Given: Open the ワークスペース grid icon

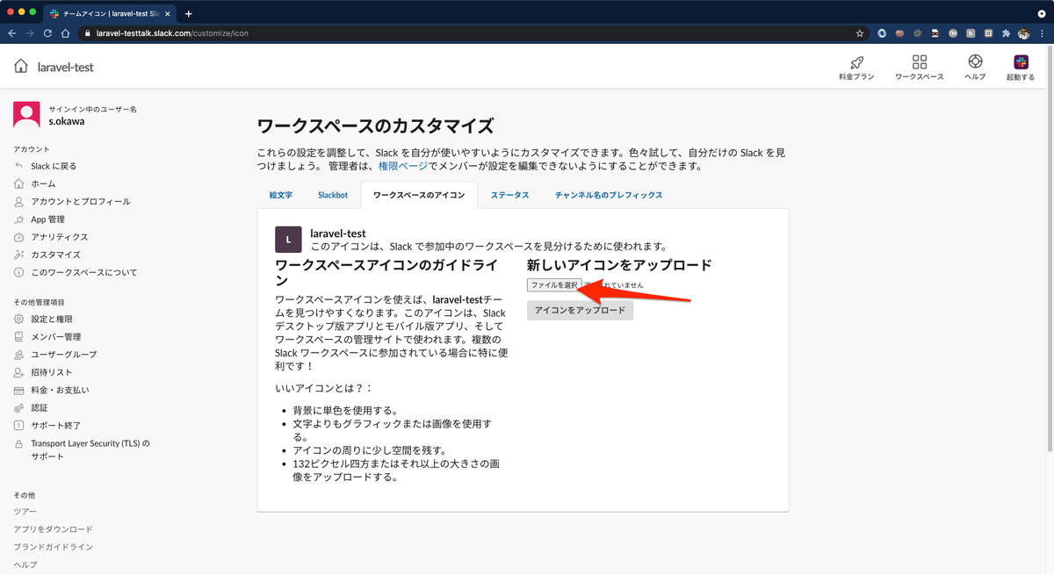Looking at the screenshot, I should click(x=919, y=61).
